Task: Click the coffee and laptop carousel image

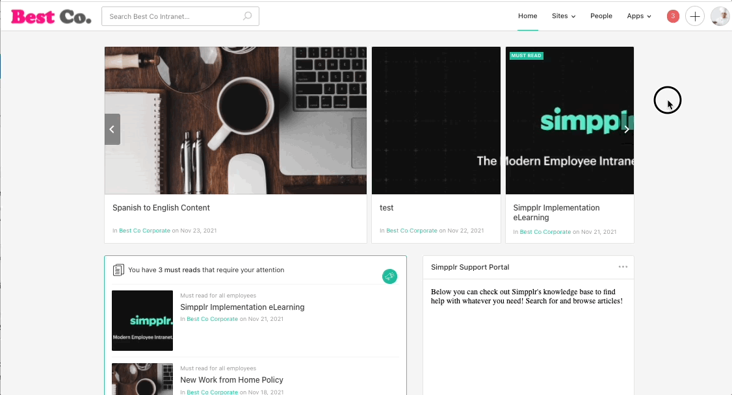Action: (x=236, y=120)
